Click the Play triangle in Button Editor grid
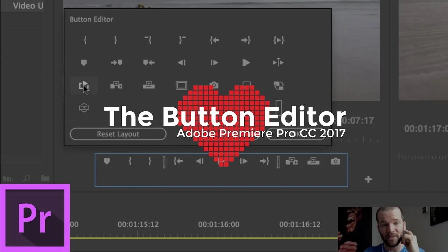The image size is (448, 252). click(246, 63)
